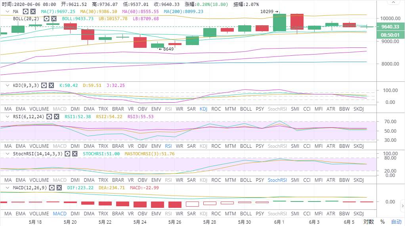Open settings gear for RSI(6,12,24)

pyautogui.click(x=49, y=117)
